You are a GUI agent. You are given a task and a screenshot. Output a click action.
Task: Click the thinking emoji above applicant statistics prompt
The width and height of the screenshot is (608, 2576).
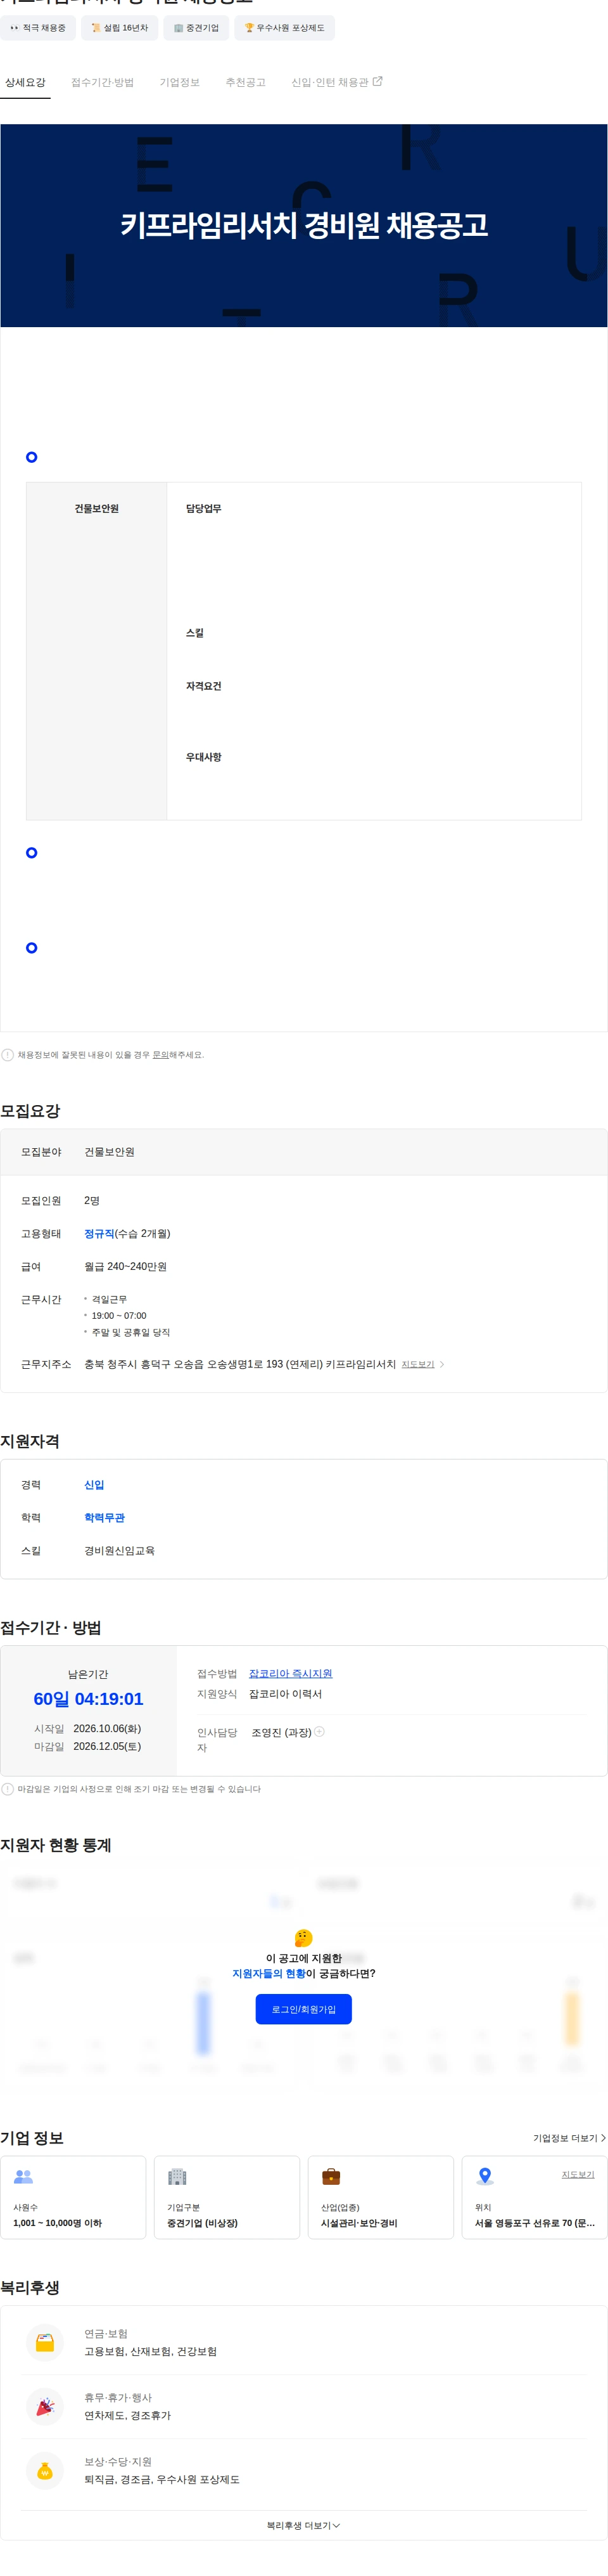click(x=303, y=1938)
